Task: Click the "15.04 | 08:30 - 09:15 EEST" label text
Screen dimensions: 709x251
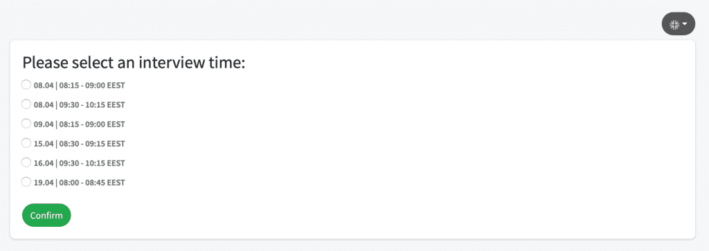Action: pos(79,144)
